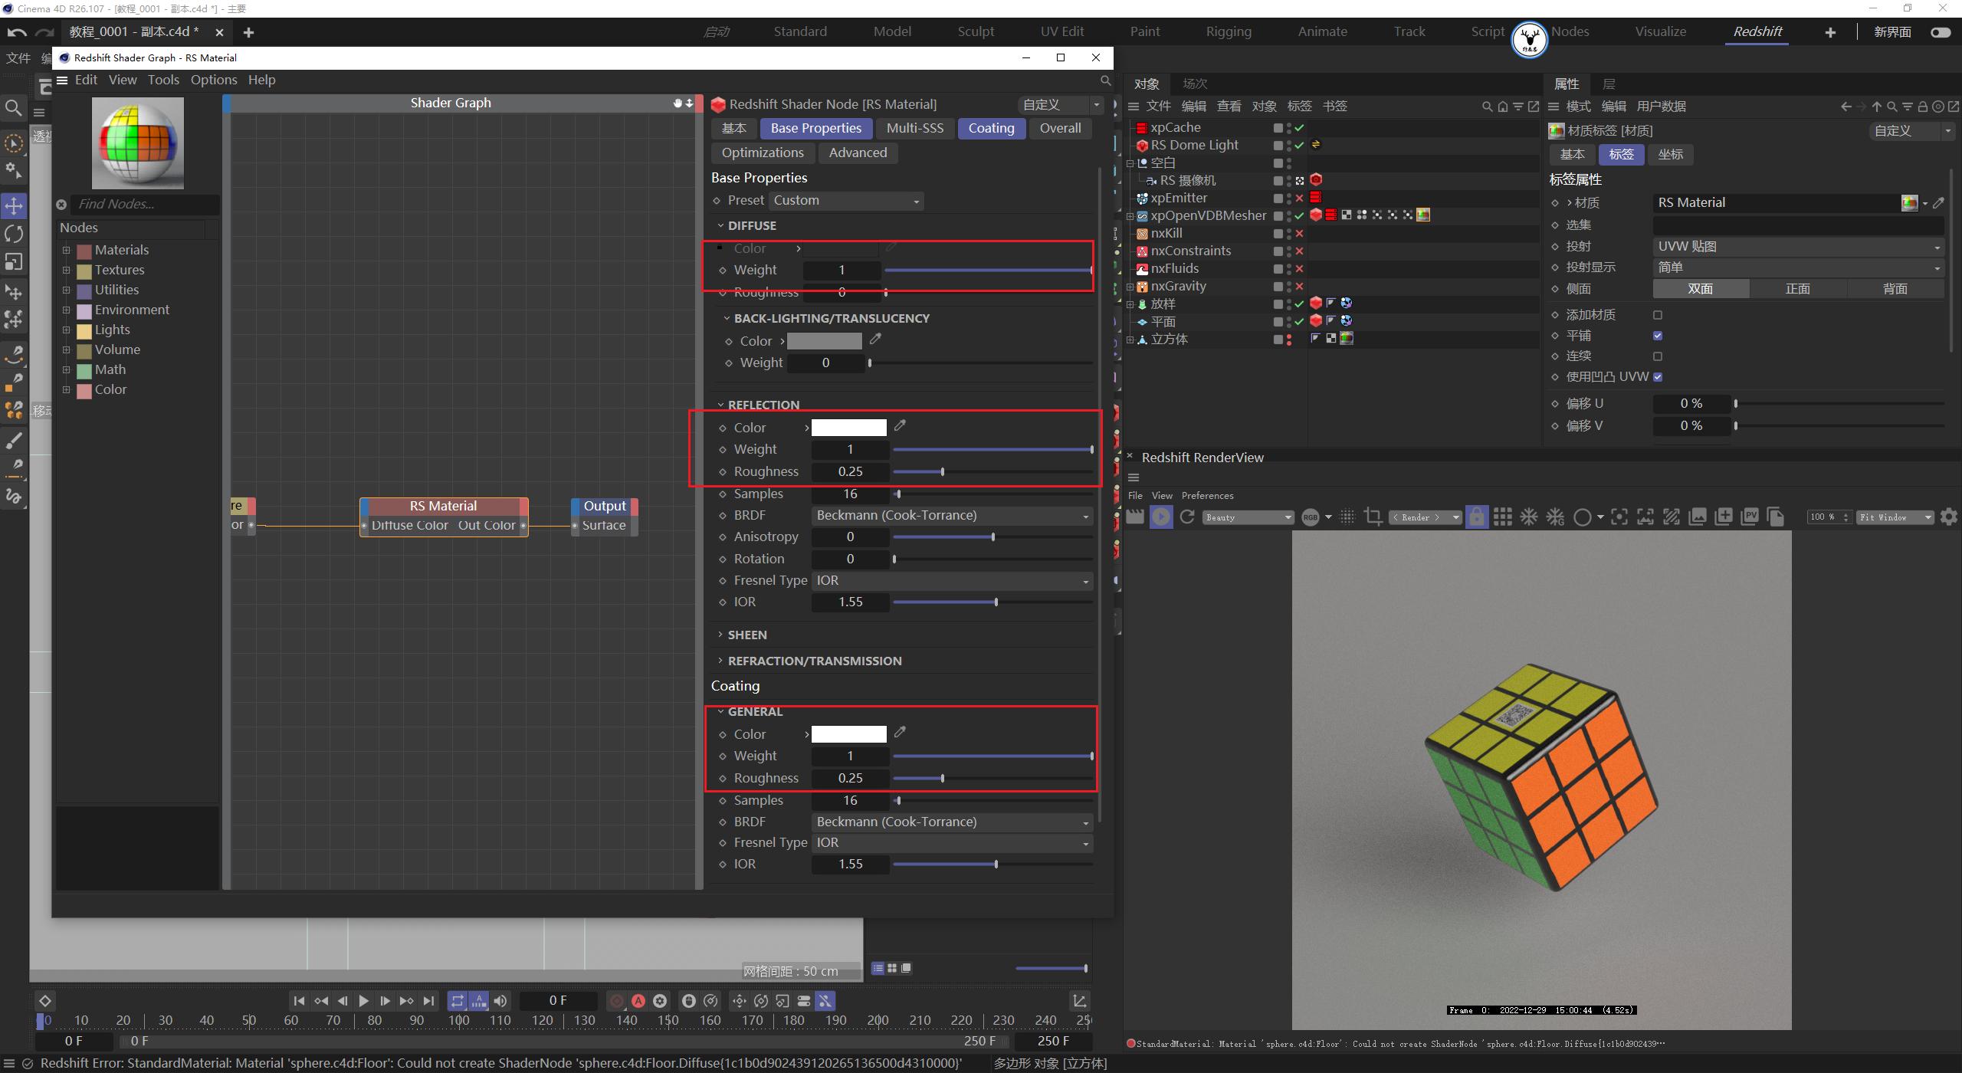The image size is (1962, 1073).
Task: Click the search icon in Shader Graph toolbar
Action: (1105, 80)
